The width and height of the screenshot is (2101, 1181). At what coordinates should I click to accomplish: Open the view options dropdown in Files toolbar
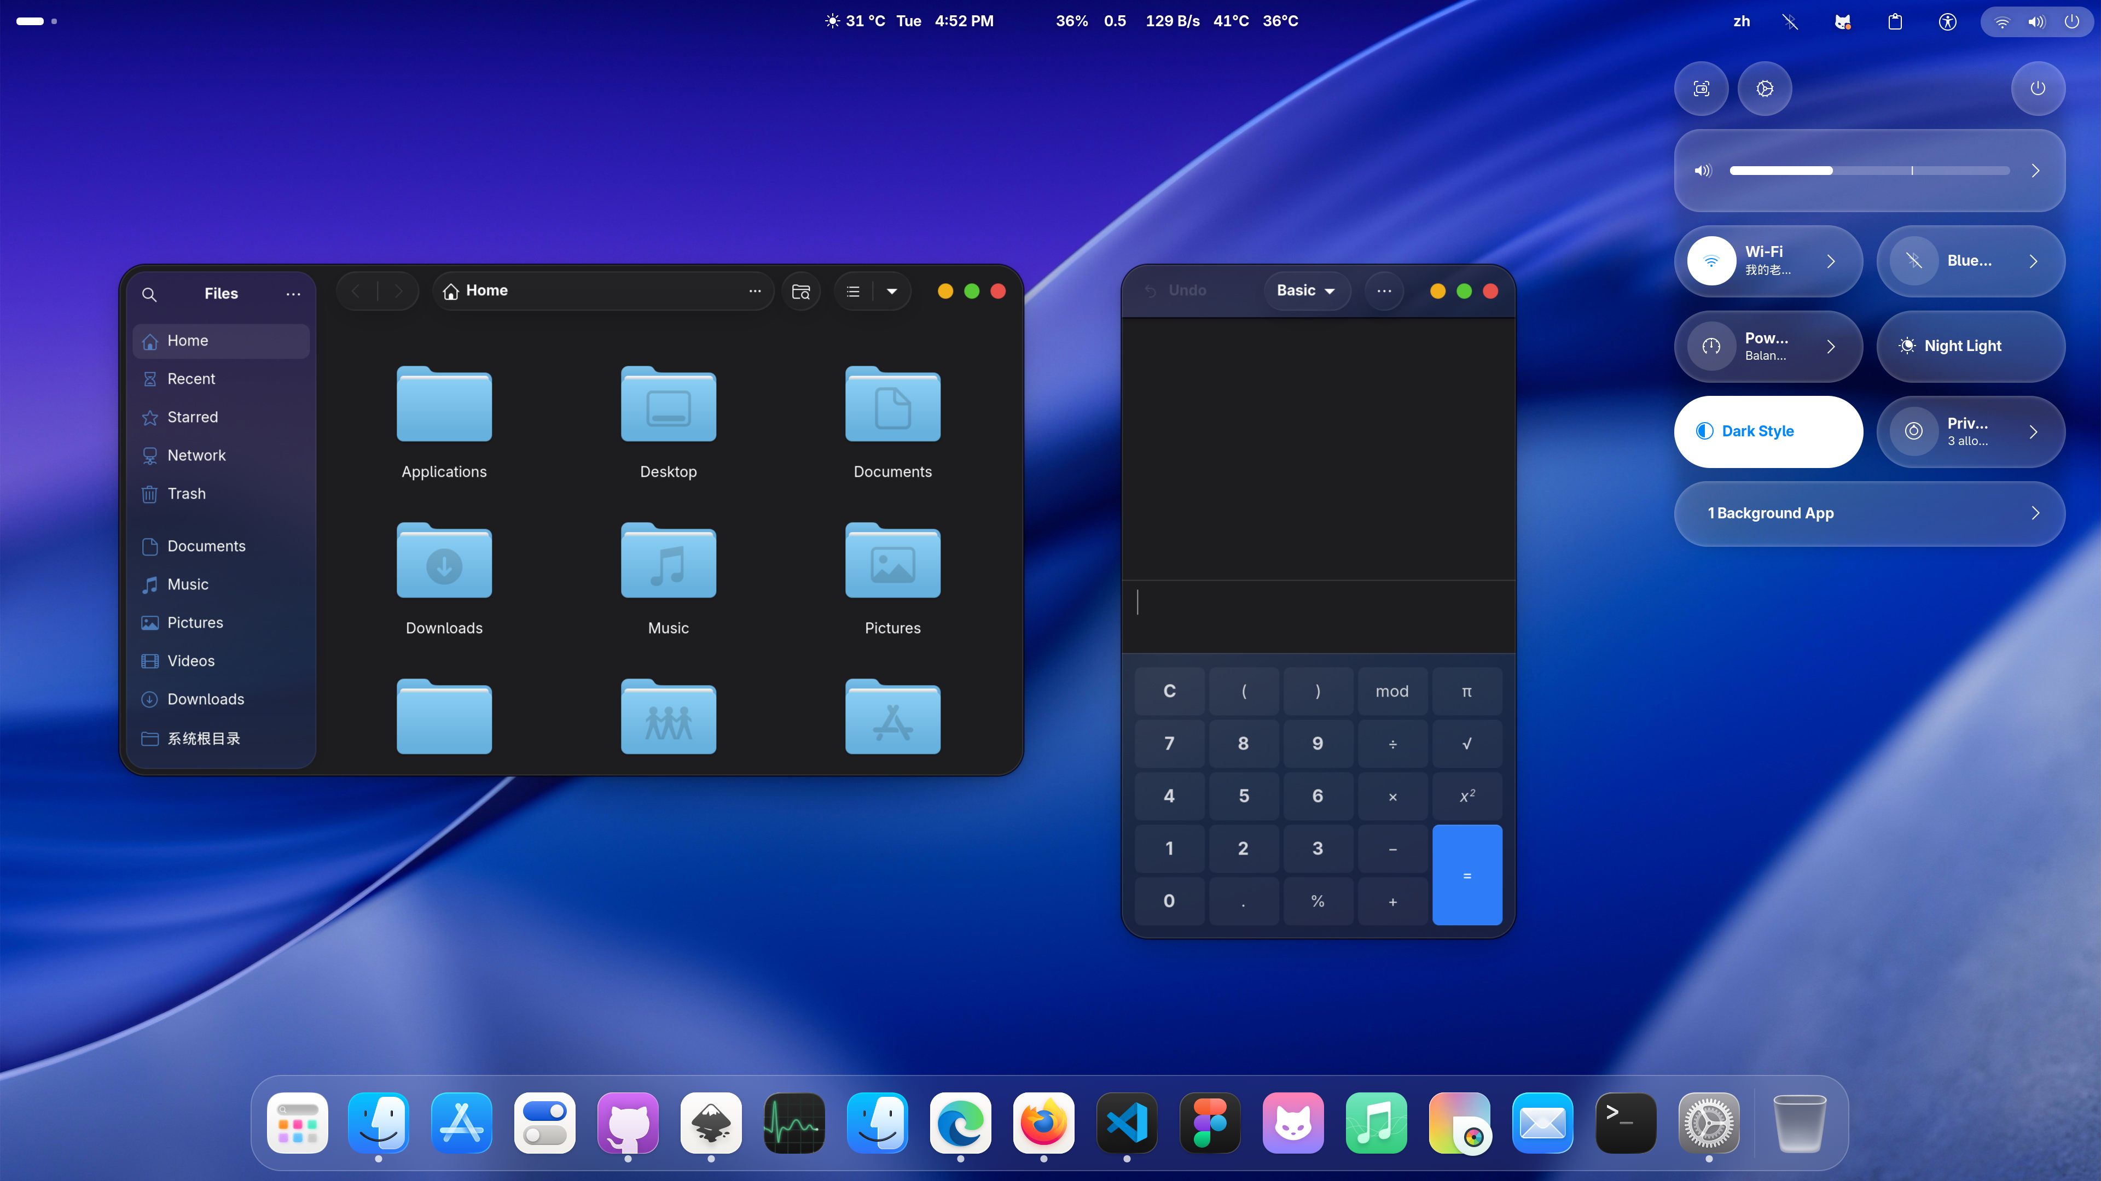[x=891, y=291]
